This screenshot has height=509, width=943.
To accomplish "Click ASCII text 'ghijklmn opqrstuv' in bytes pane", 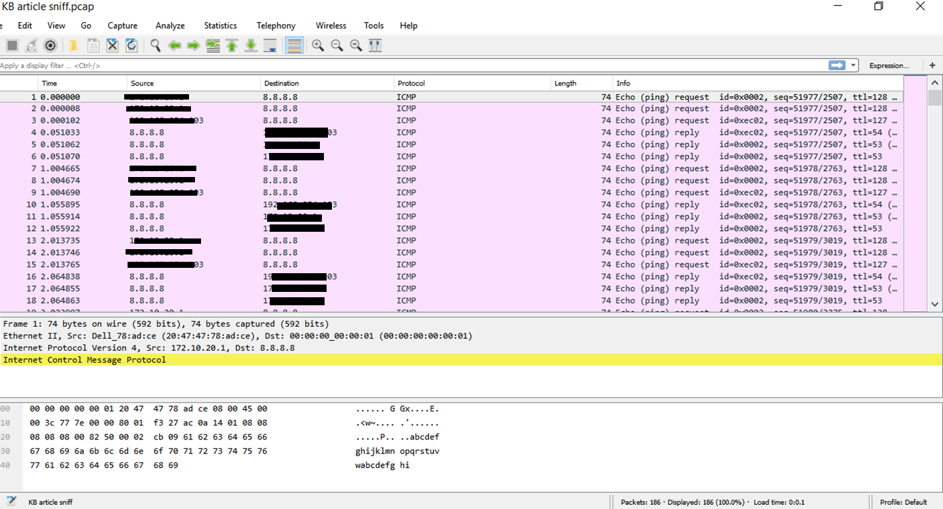I will click(397, 451).
